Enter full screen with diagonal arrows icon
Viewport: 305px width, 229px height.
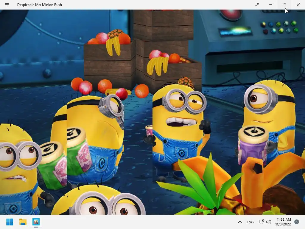click(x=257, y=5)
